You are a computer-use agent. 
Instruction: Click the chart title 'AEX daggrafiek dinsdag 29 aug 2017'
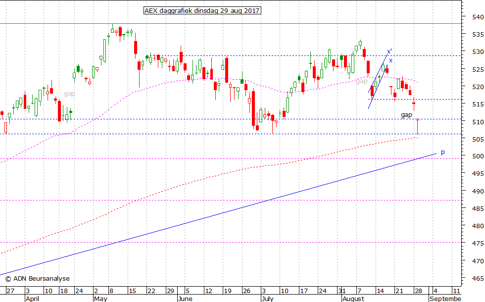tap(202, 10)
